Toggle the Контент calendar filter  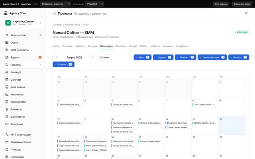(x=186, y=57)
